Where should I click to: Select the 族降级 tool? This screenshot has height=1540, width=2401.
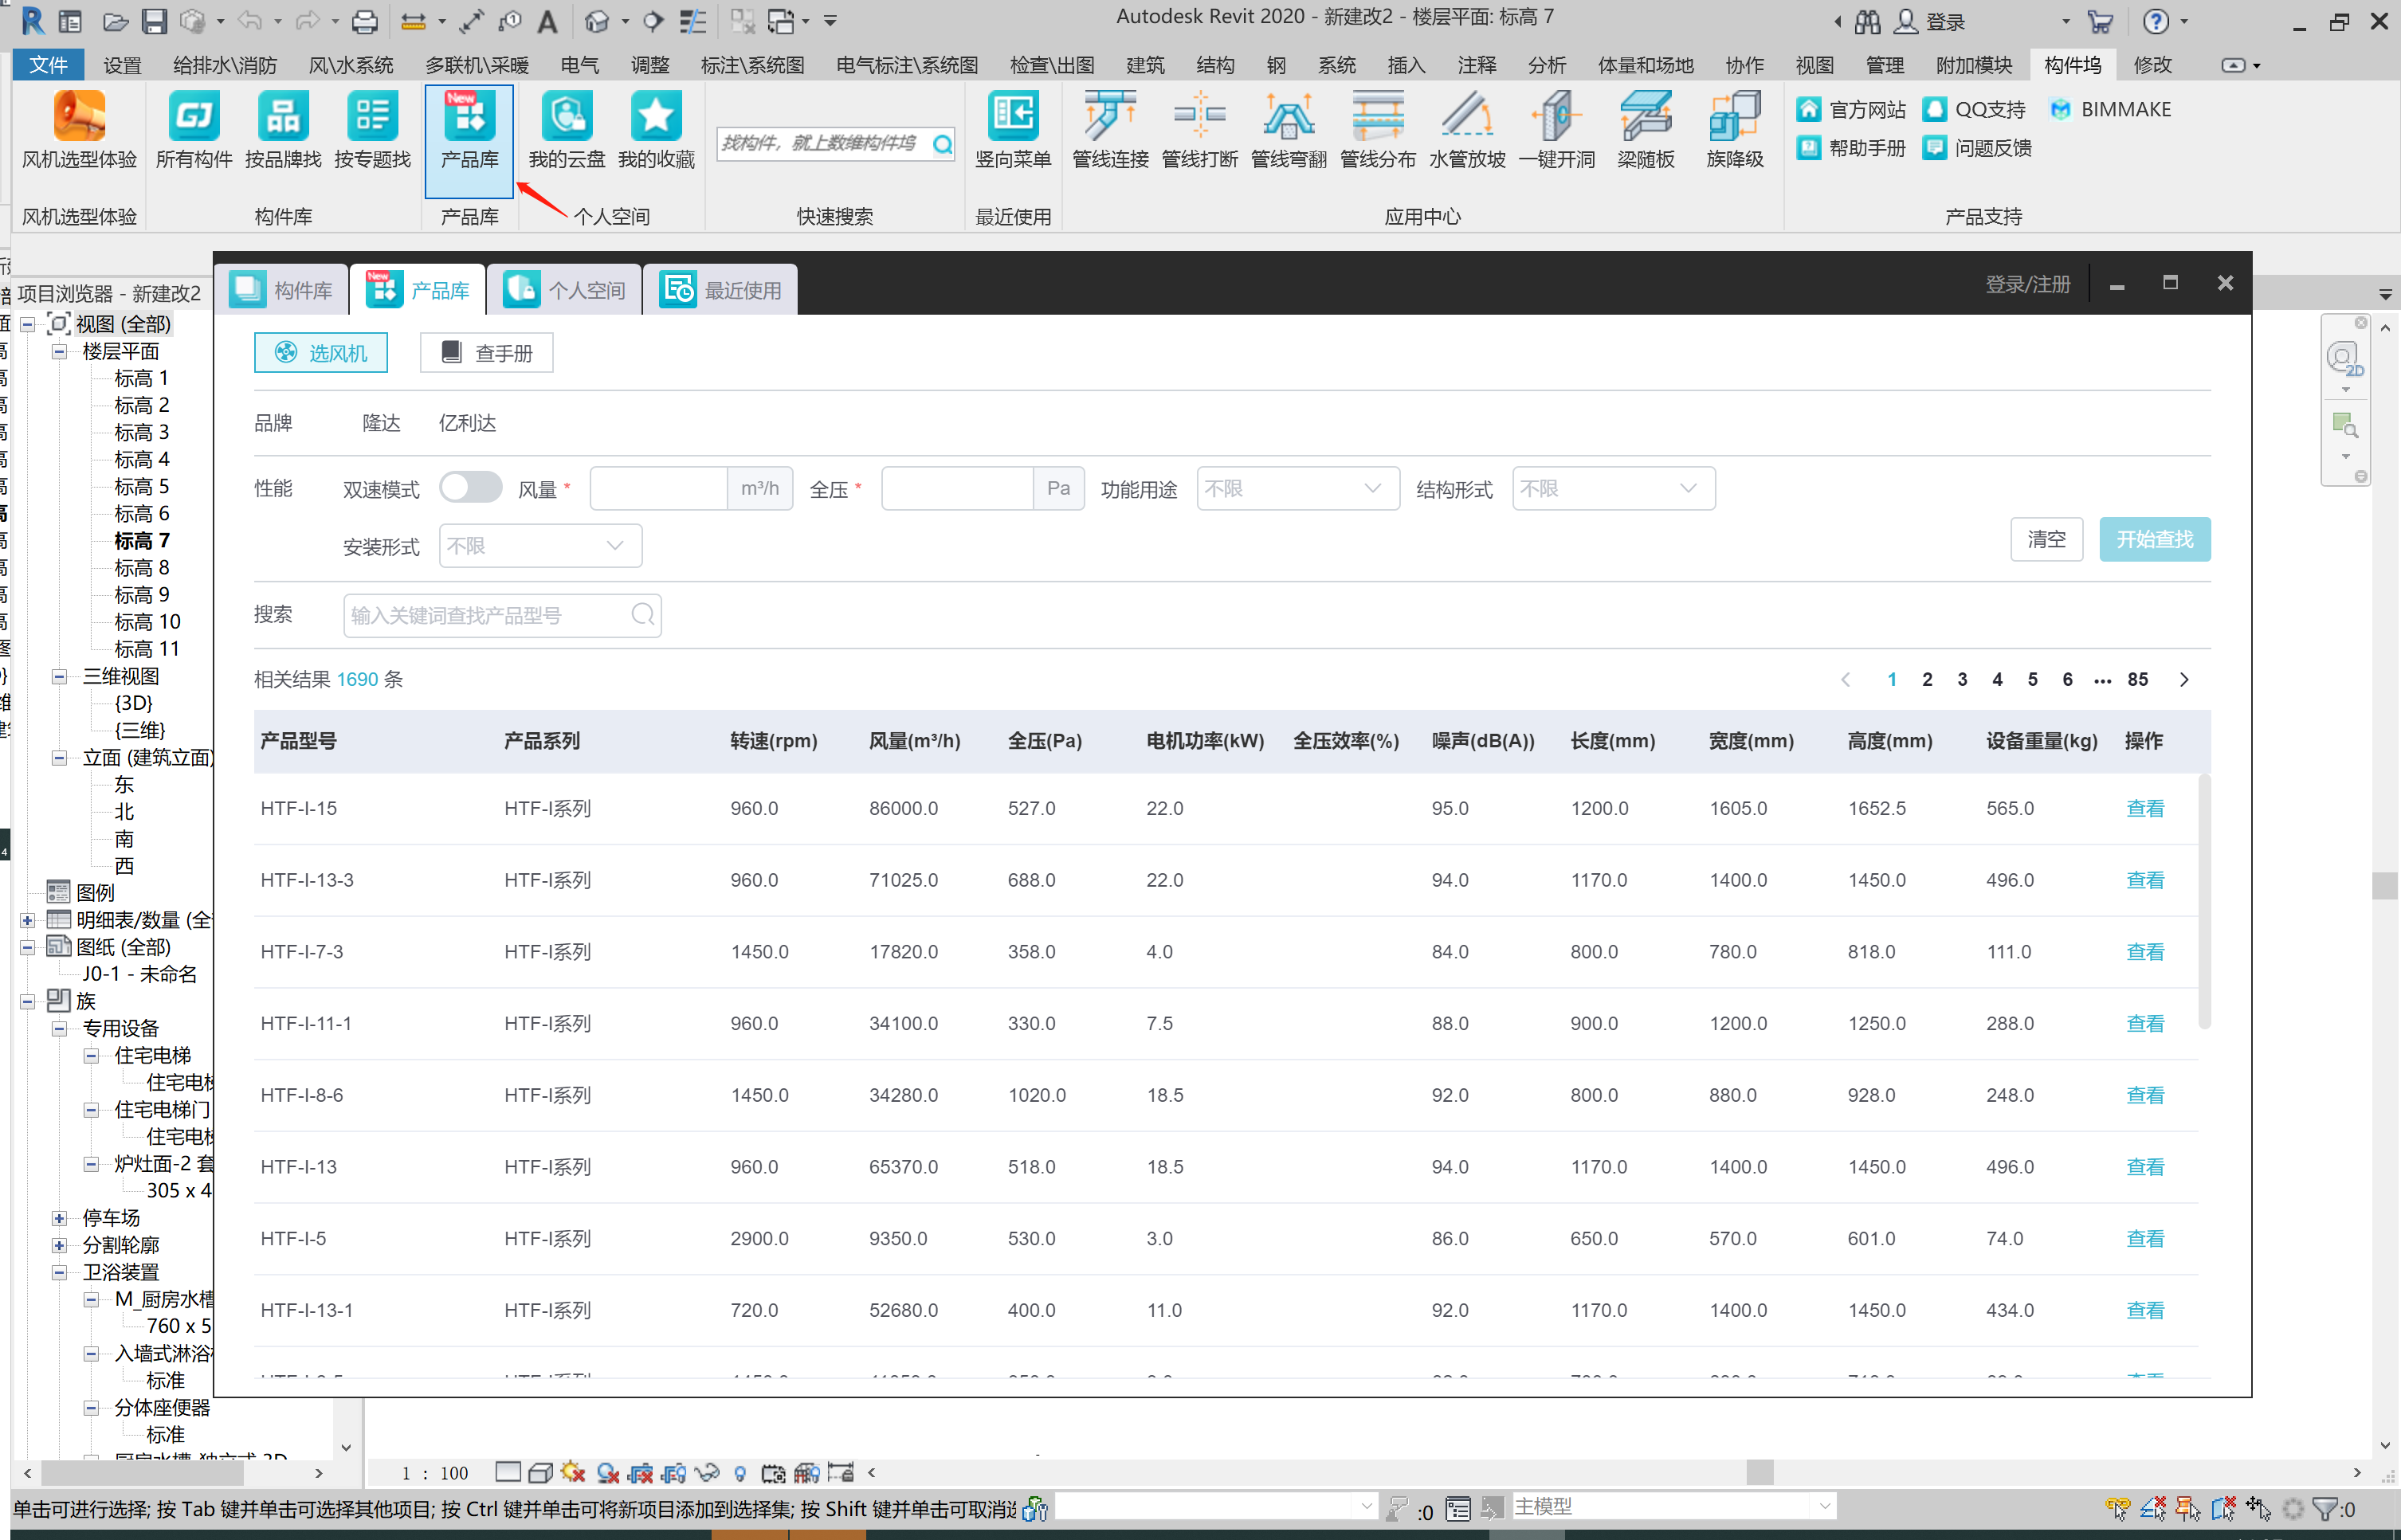[1734, 130]
